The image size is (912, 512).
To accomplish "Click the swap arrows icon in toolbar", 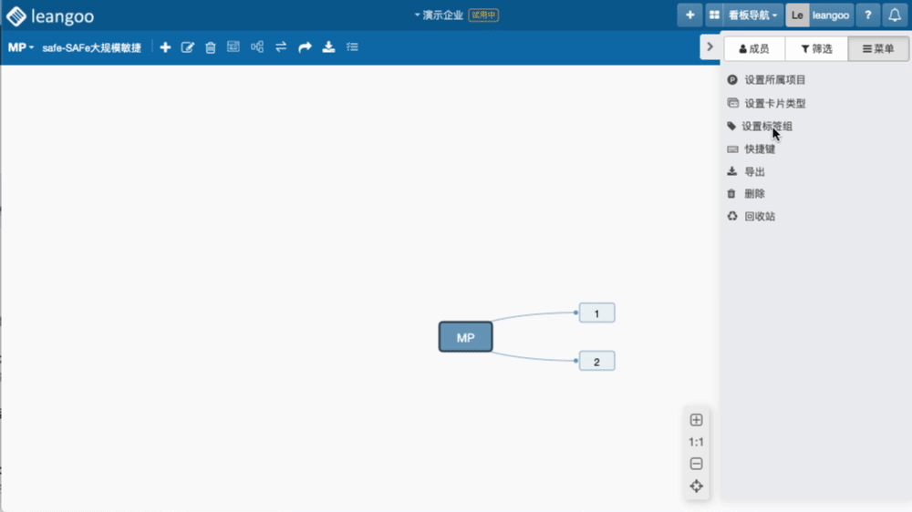I will (x=281, y=47).
